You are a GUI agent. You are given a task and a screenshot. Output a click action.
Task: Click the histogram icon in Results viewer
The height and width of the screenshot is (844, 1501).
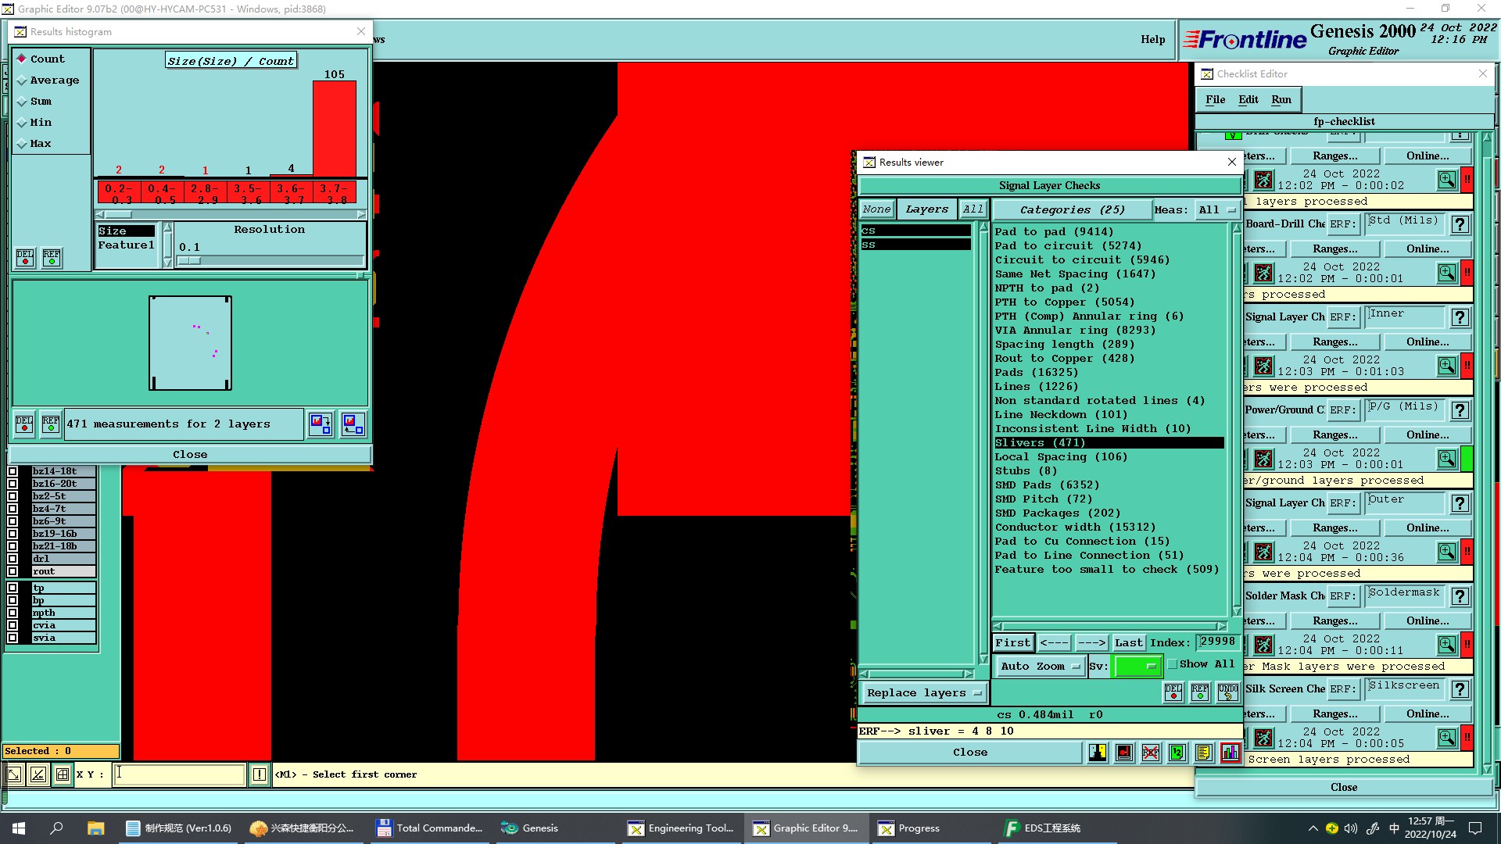(1230, 753)
